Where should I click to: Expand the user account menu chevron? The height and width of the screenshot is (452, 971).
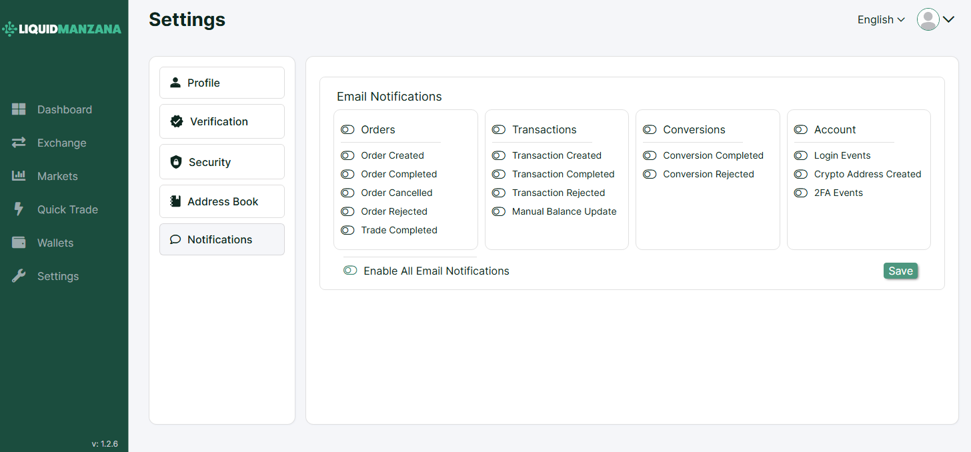[x=949, y=20]
